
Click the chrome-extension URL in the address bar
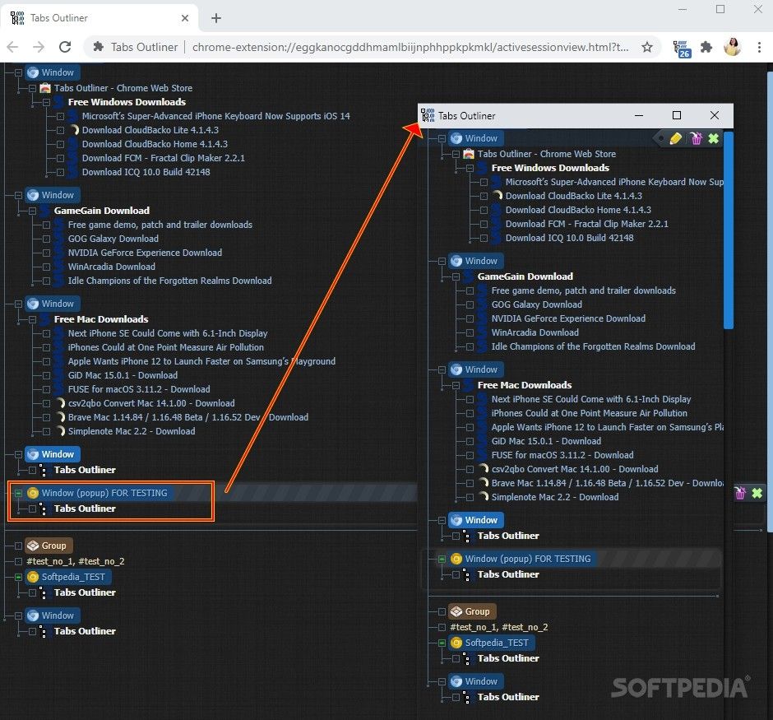pyautogui.click(x=410, y=47)
